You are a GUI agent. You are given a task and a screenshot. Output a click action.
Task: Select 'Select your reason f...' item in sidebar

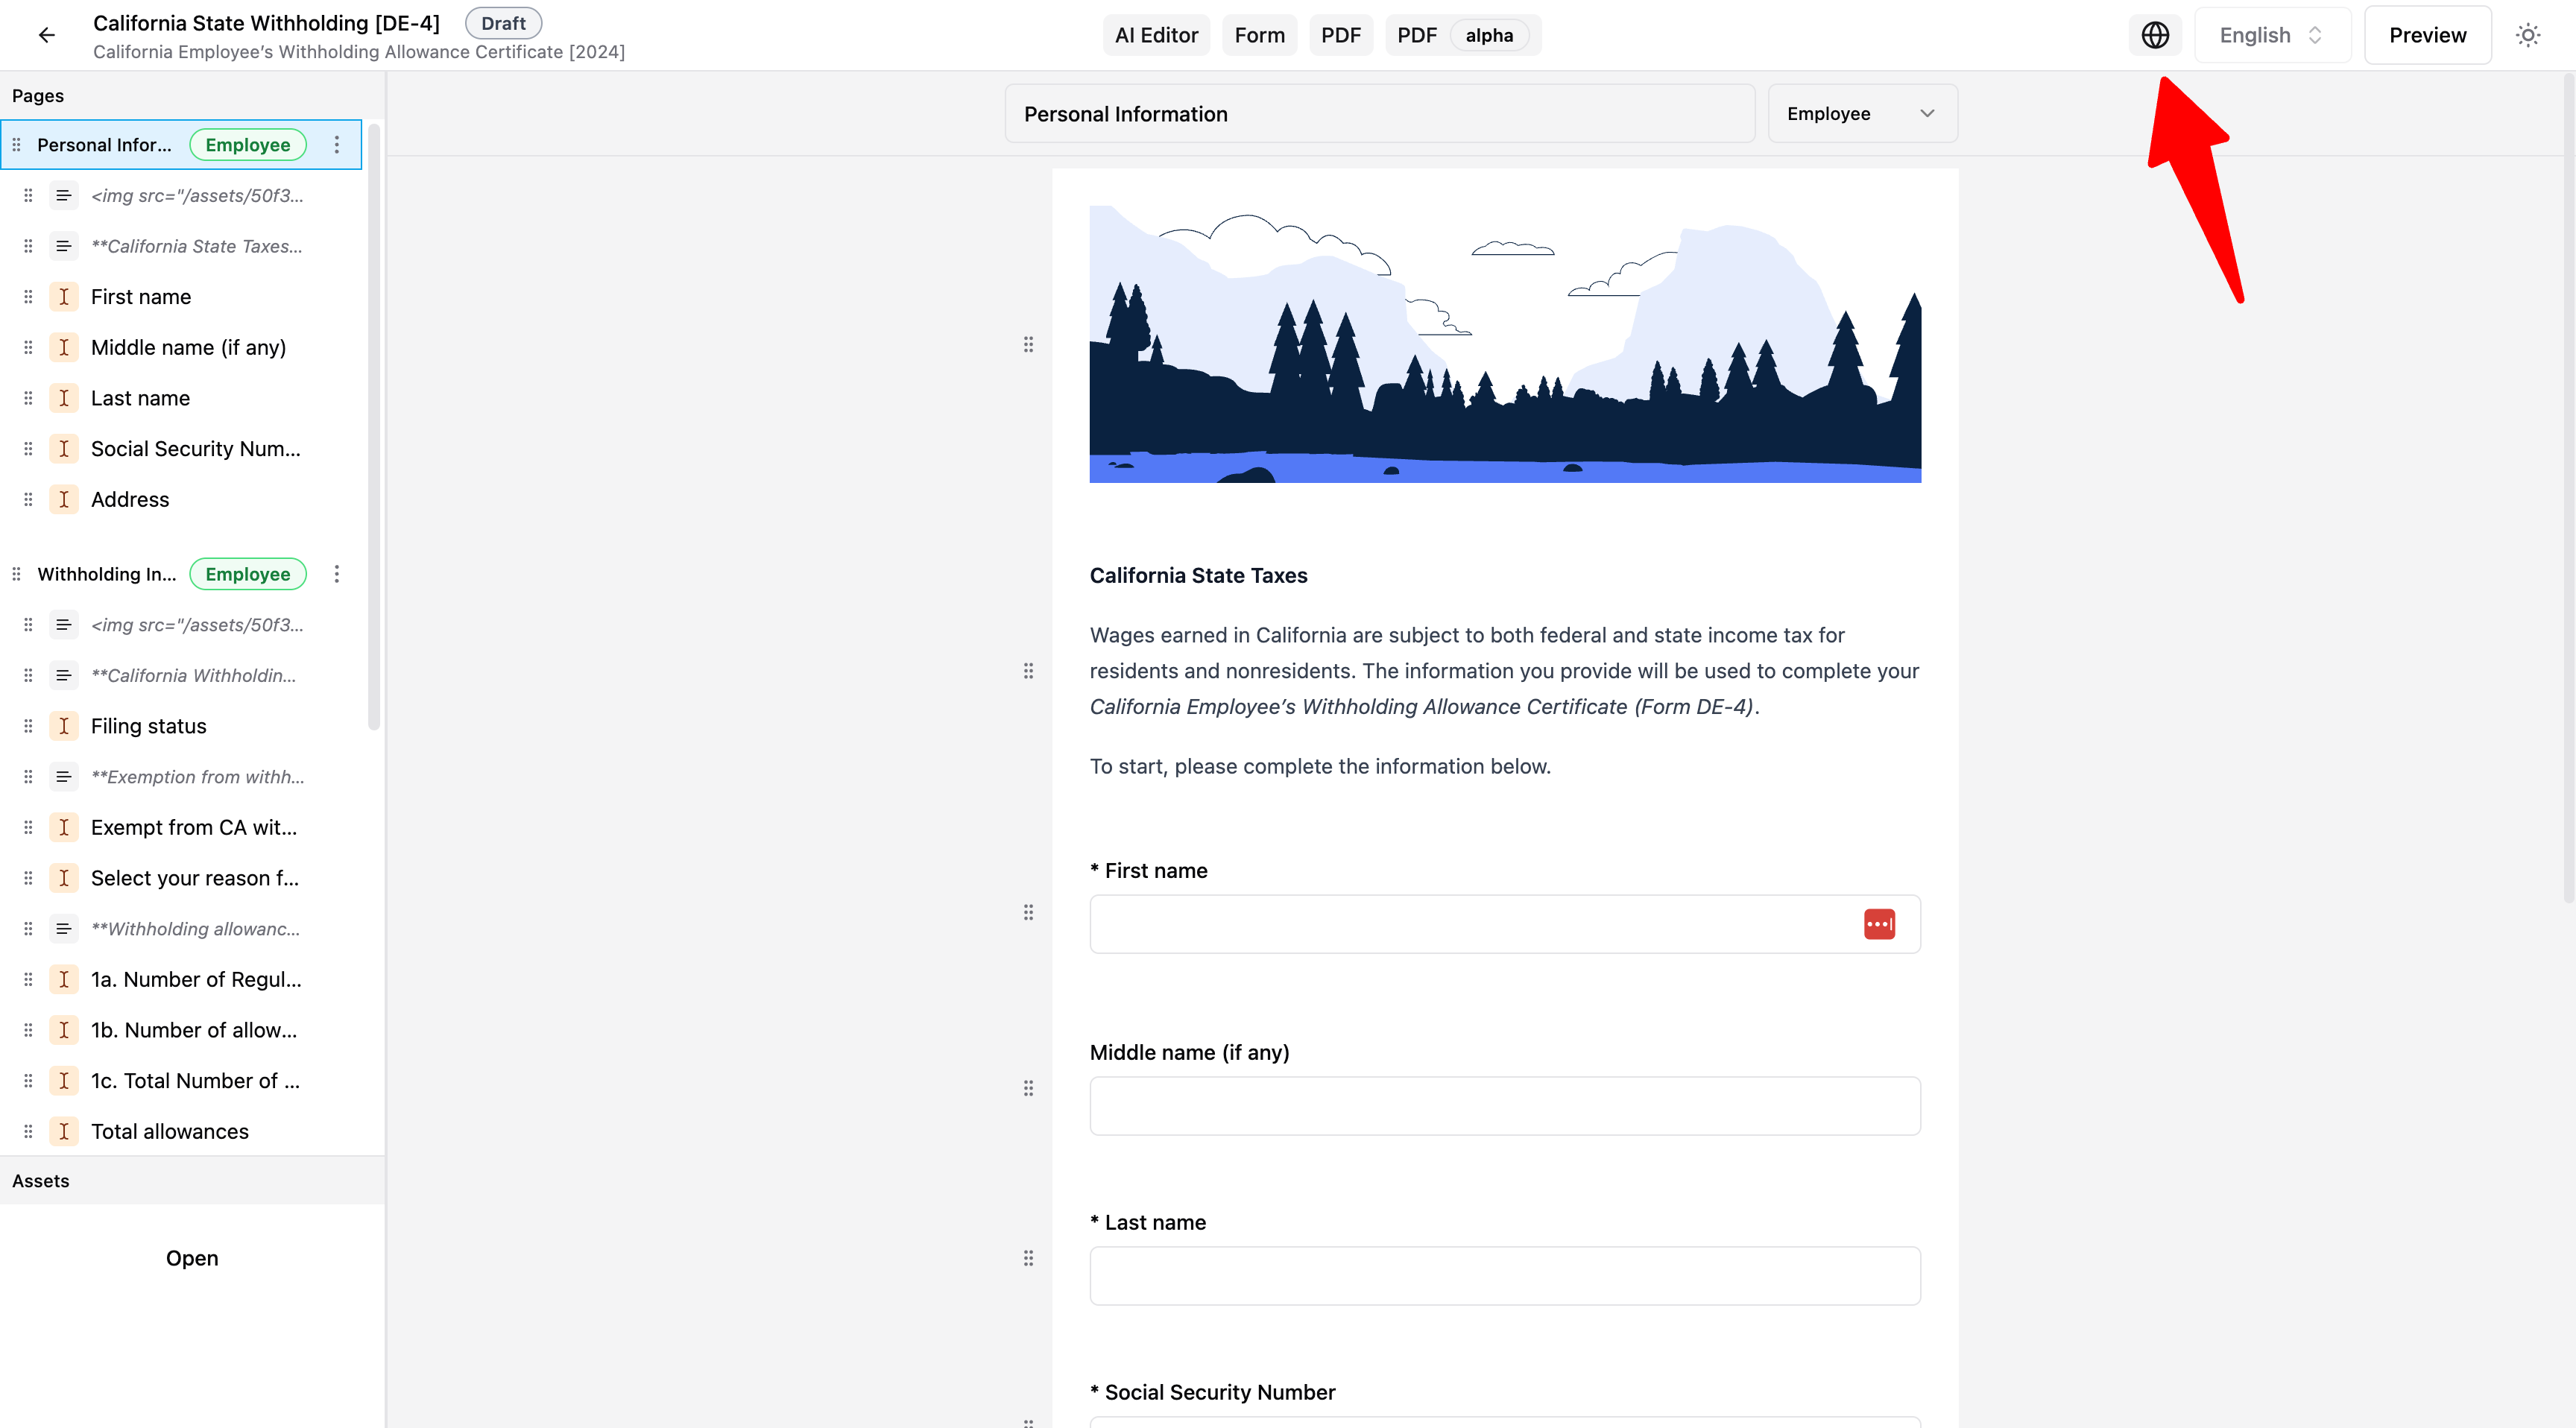point(194,878)
